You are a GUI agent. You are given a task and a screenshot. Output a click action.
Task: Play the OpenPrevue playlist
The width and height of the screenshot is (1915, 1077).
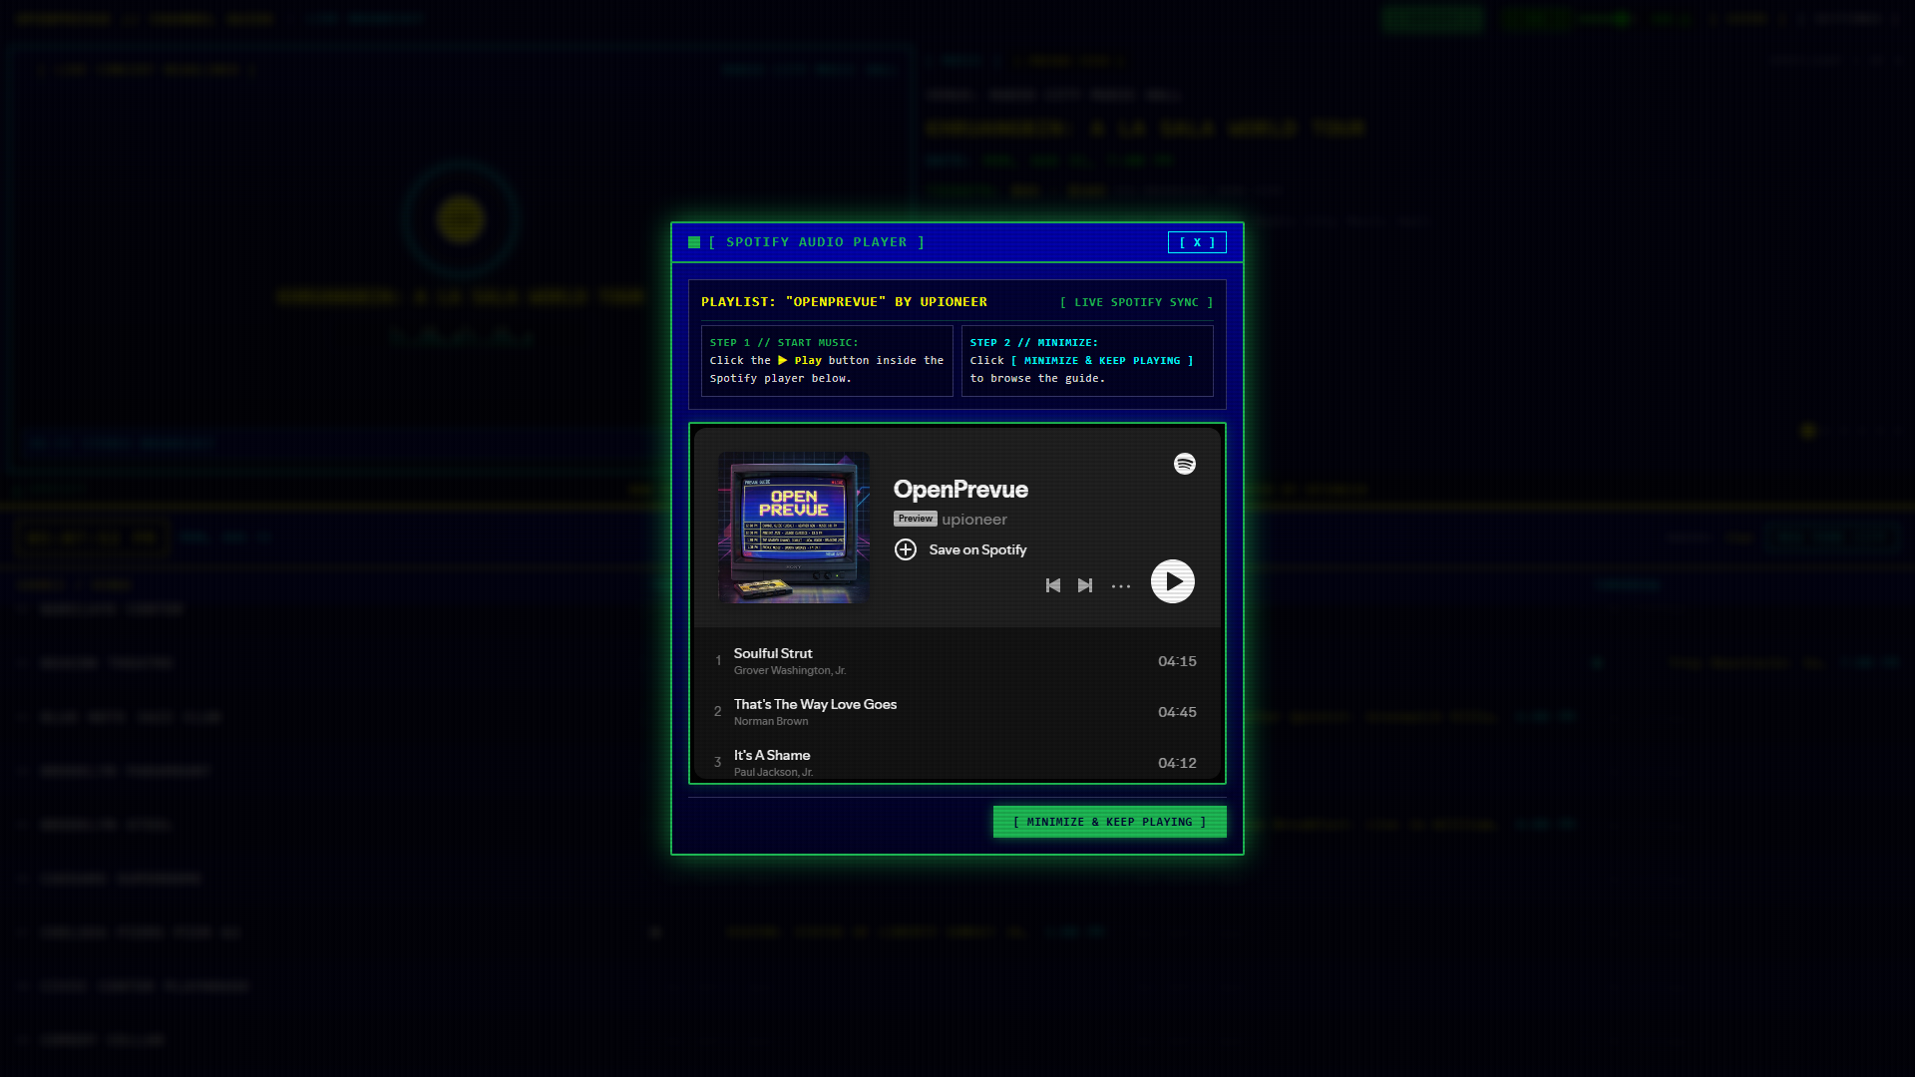click(1173, 581)
